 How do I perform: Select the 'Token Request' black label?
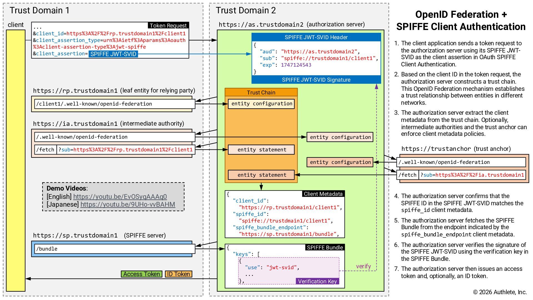[168, 26]
